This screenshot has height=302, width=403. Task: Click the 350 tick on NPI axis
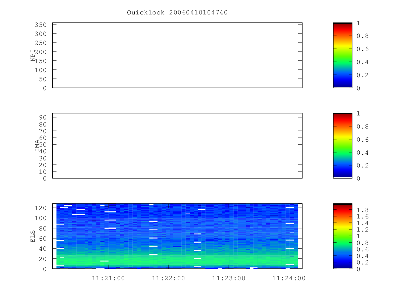(40, 25)
